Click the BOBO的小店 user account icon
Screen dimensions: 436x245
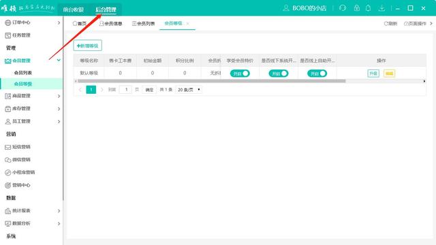tap(286, 8)
